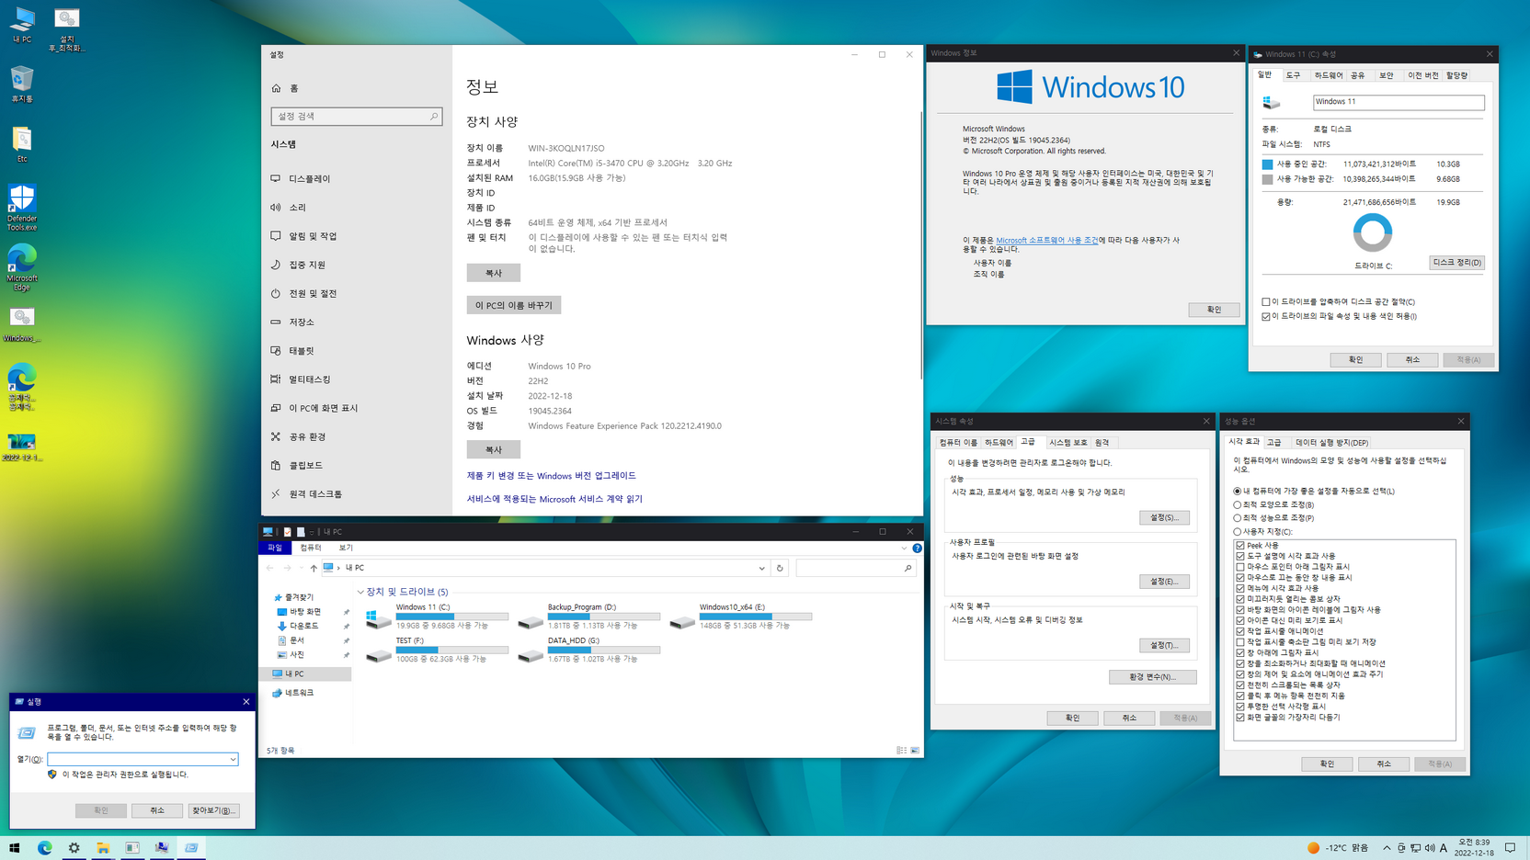Click the drive name field 'Windows 11'
1530x860 pixels.
click(x=1398, y=102)
